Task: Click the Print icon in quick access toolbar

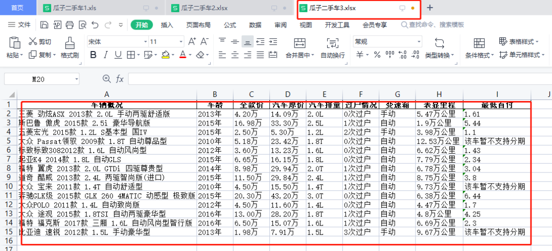Action: click(x=70, y=24)
